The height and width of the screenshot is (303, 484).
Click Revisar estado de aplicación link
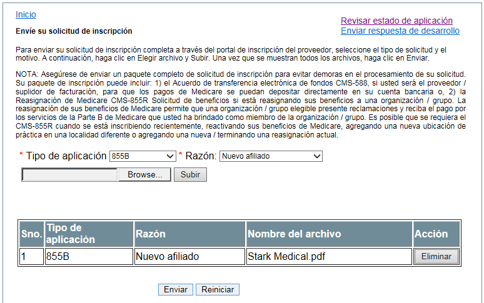[x=396, y=21]
